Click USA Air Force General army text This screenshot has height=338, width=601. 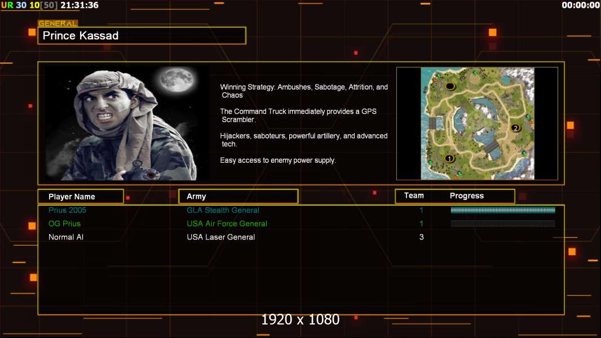tap(227, 224)
